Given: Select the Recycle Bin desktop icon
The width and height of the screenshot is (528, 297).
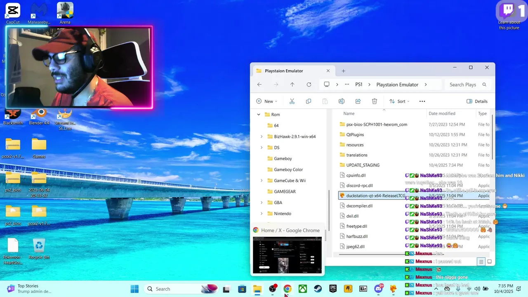Looking at the screenshot, I should click(x=39, y=249).
